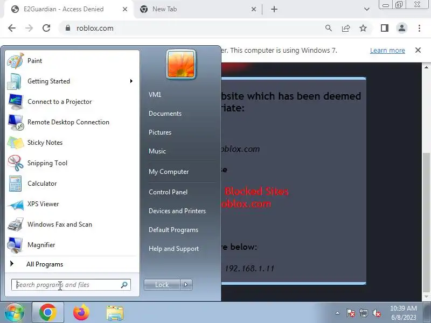Open Default Programs
The image size is (431, 323).
pos(173,230)
